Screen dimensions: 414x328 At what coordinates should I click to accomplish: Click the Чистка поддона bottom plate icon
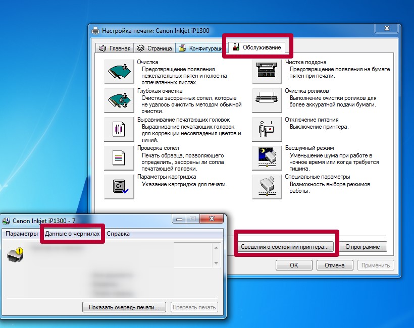coord(266,72)
